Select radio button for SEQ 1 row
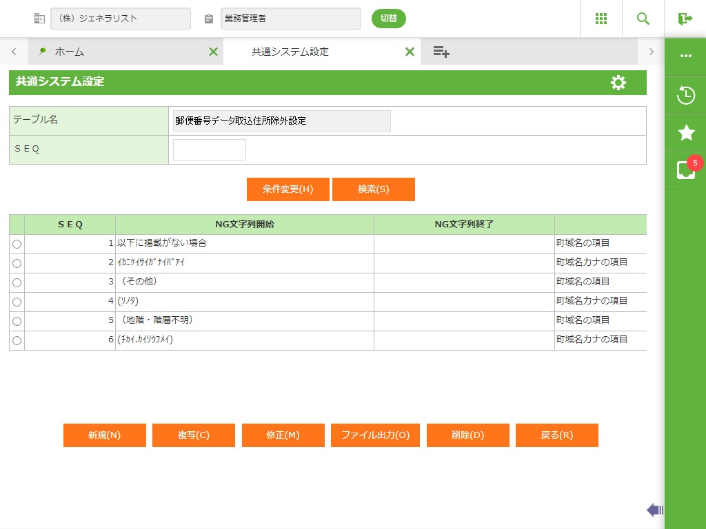The width and height of the screenshot is (706, 529). click(x=17, y=244)
